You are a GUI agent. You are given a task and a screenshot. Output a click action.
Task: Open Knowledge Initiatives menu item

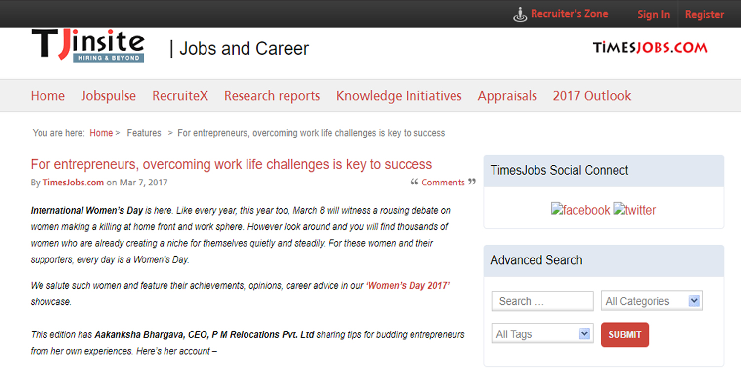[399, 96]
